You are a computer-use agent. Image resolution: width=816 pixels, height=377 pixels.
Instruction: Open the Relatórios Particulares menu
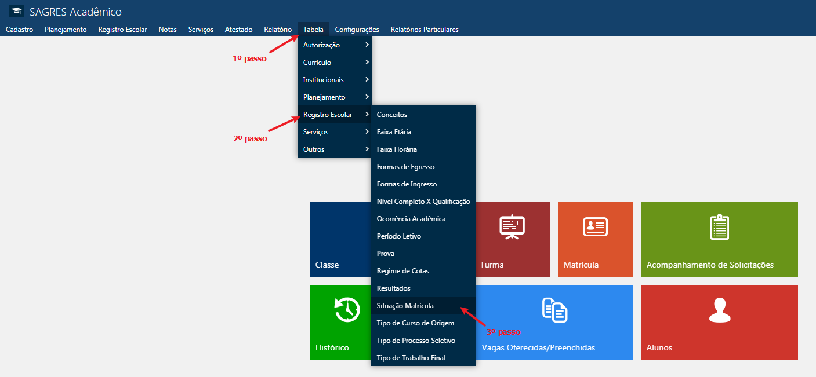coord(425,30)
